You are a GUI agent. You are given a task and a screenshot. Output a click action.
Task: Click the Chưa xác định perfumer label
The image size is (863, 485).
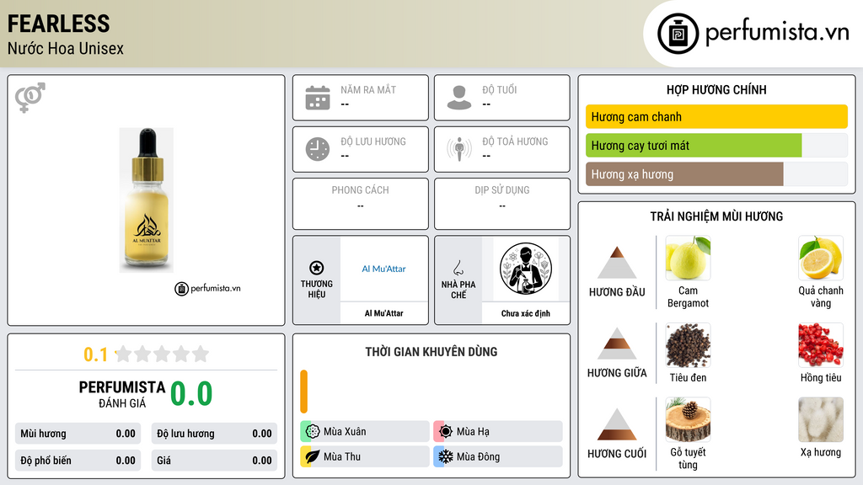coord(526,313)
